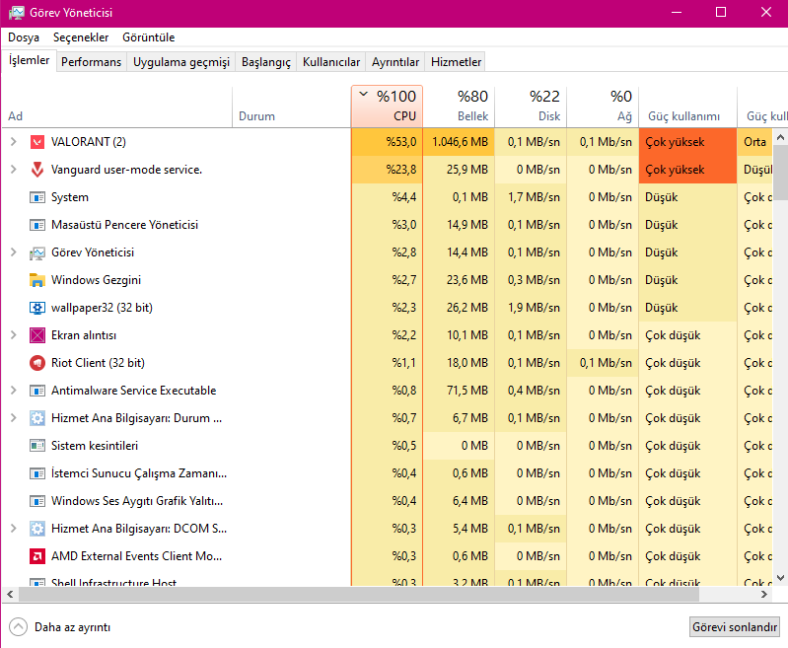788x648 pixels.
Task: Sort by the Disk column header
Action: tap(532, 107)
